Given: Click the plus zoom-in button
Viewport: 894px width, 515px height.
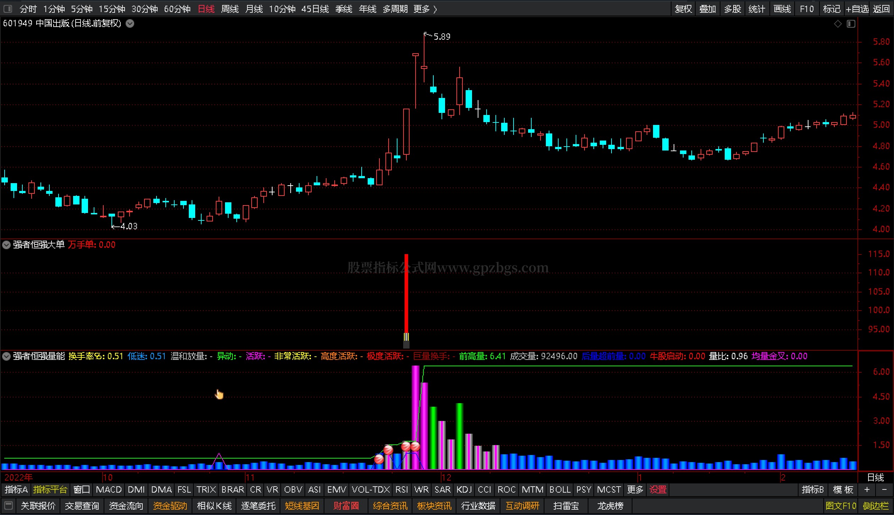Looking at the screenshot, I should pos(867,490).
